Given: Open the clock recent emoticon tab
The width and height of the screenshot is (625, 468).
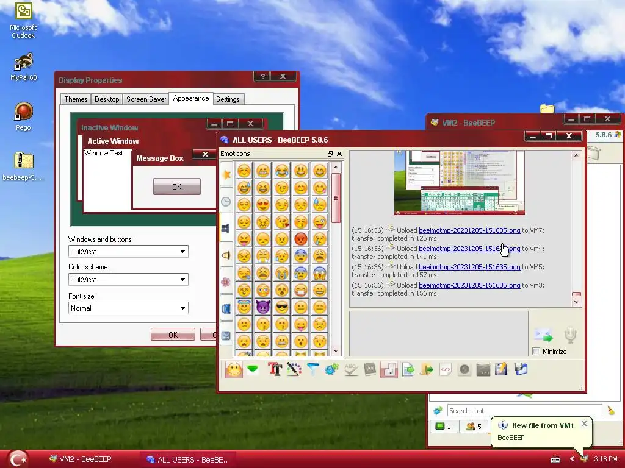Looking at the screenshot, I should [226, 201].
